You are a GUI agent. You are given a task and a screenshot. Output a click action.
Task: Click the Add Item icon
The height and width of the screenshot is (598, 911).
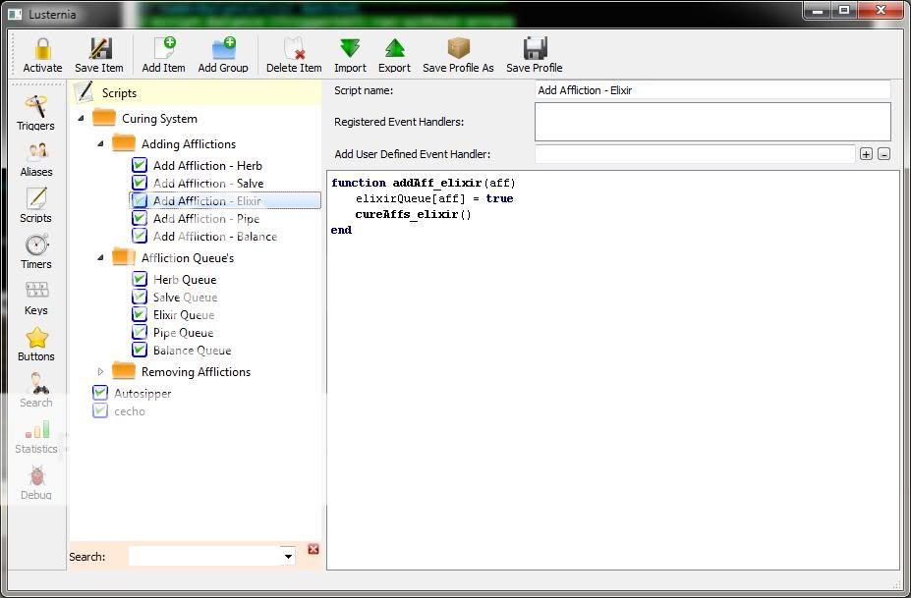pyautogui.click(x=165, y=48)
